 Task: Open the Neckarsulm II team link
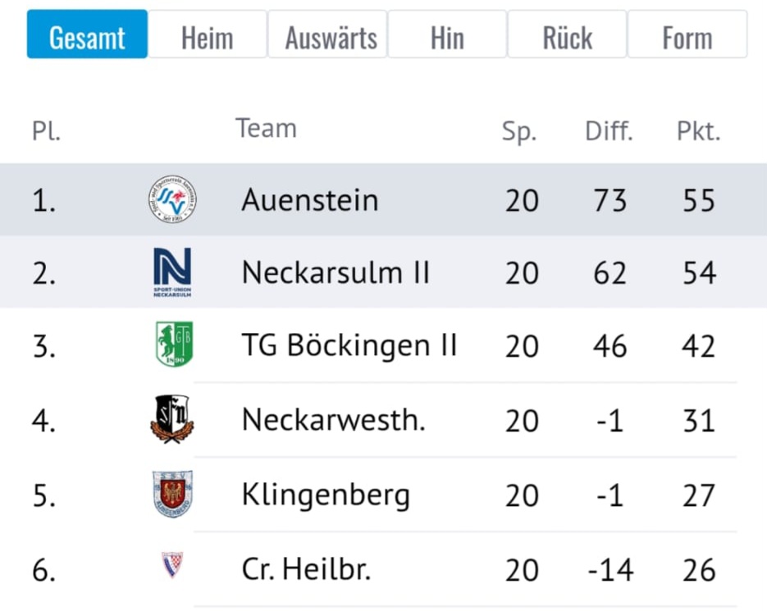[336, 272]
